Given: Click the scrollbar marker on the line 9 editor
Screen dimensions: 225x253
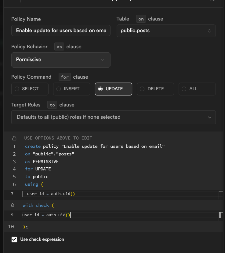Looking at the screenshot, I should pyautogui.click(x=220, y=215).
